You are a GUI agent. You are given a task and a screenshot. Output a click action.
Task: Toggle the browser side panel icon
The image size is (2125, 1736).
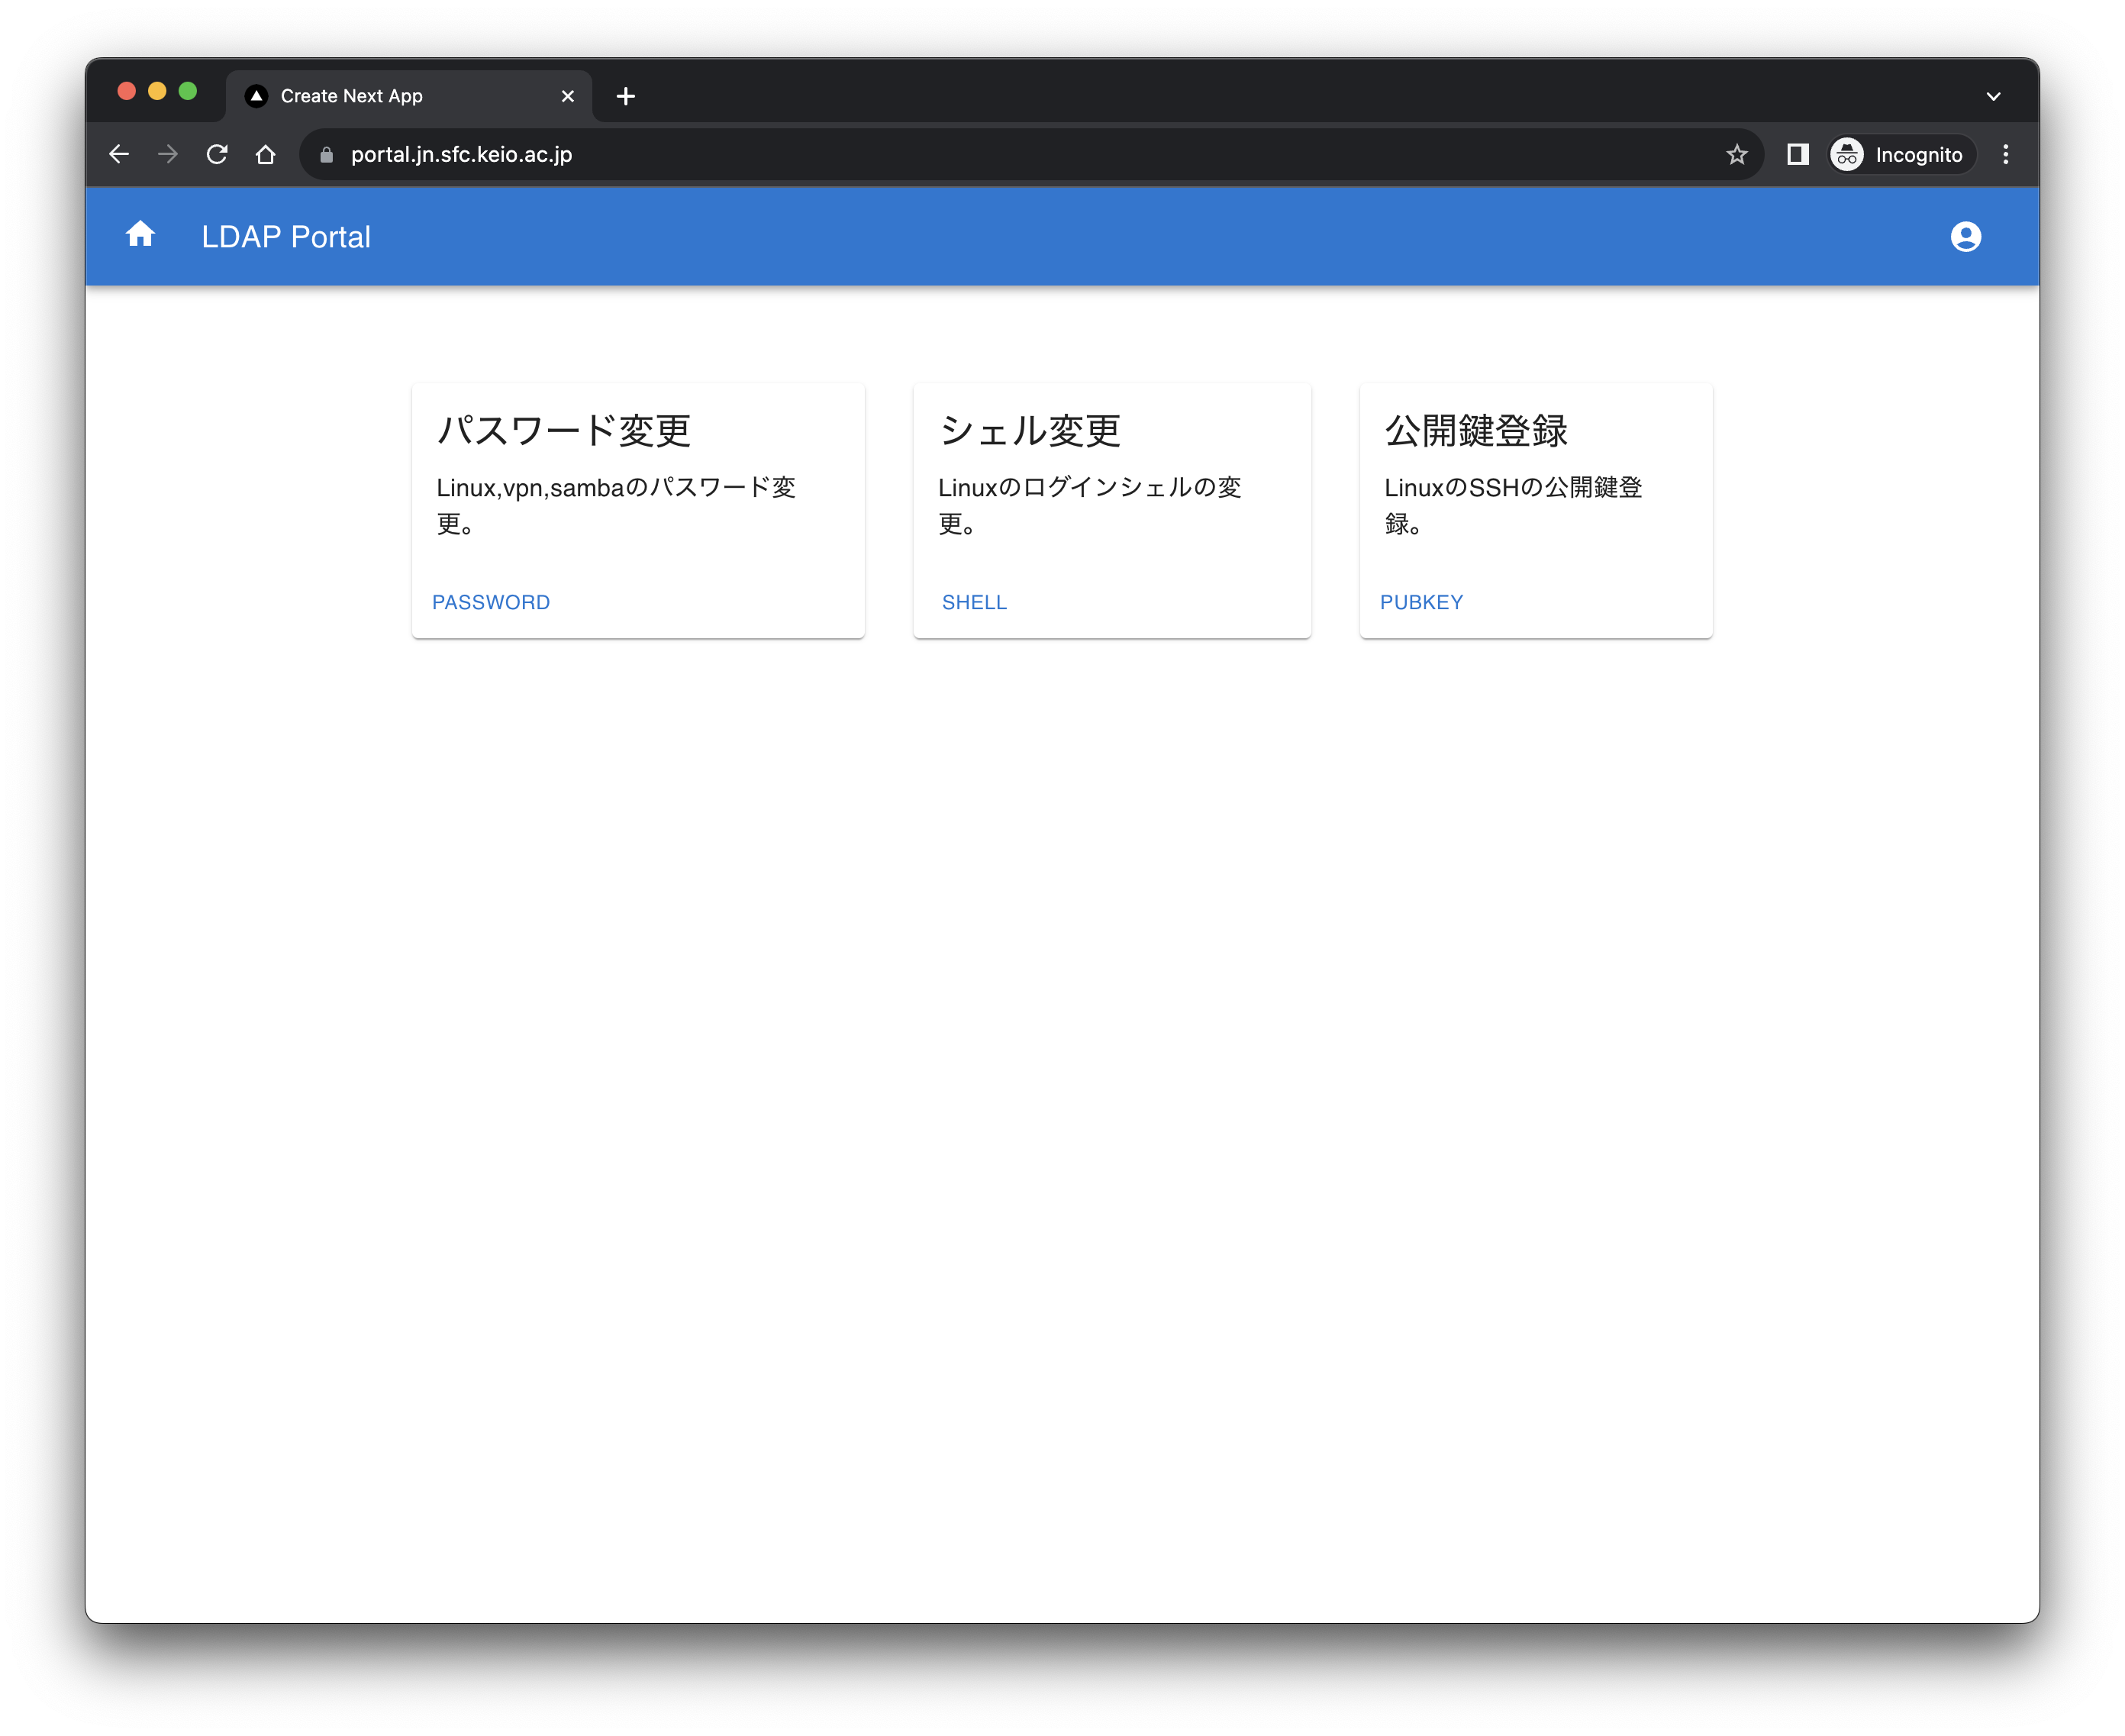pyautogui.click(x=1797, y=154)
